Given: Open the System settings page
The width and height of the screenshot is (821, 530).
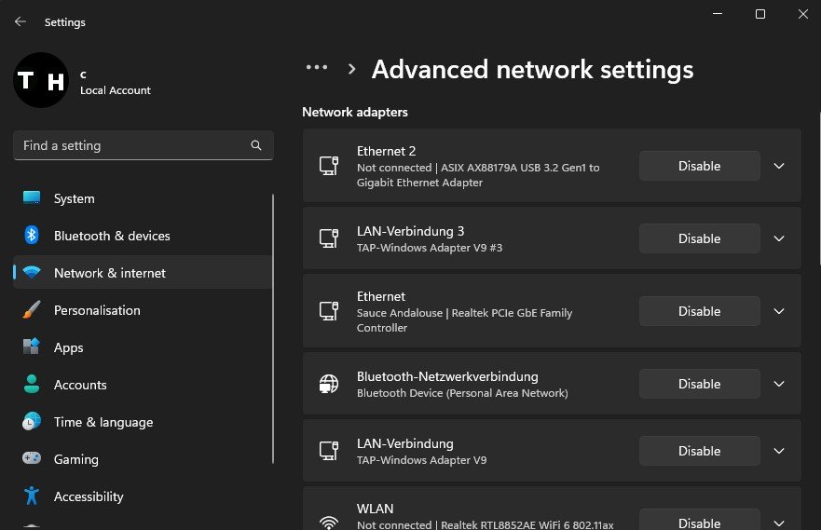Looking at the screenshot, I should [75, 198].
